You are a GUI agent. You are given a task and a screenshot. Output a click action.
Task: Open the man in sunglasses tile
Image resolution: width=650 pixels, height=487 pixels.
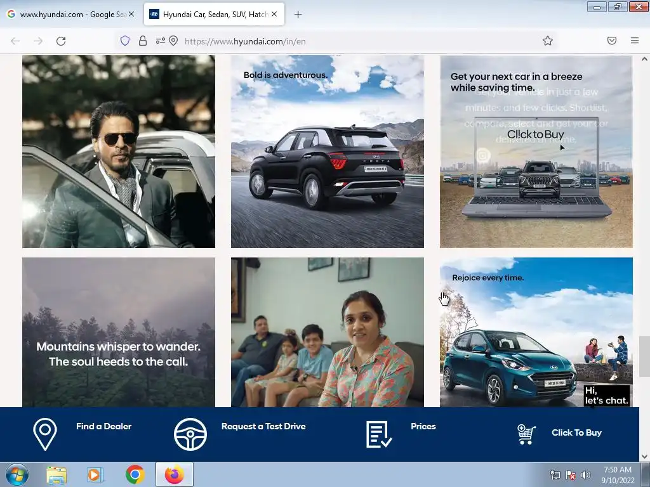tap(119, 152)
